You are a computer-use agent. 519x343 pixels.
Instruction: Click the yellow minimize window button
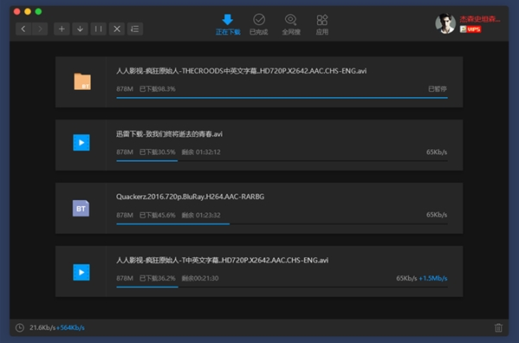[x=28, y=11]
